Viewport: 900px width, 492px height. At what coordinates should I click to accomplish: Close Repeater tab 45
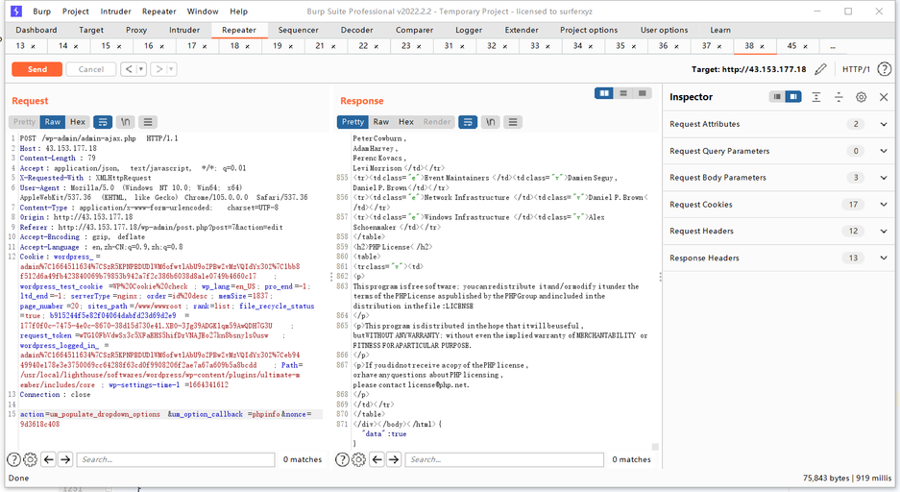coord(805,46)
